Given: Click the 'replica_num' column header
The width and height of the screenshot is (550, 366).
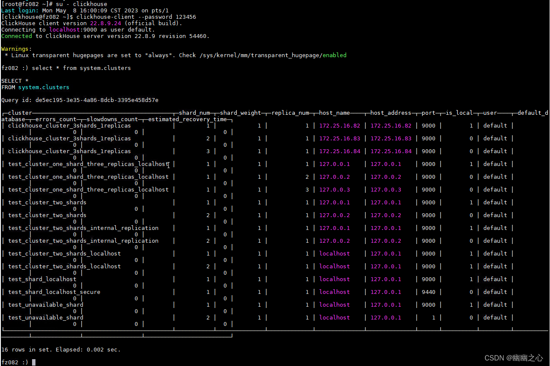Looking at the screenshot, I should click(x=290, y=113).
